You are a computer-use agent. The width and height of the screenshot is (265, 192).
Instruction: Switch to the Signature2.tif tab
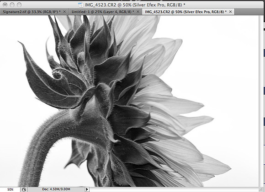(32, 12)
